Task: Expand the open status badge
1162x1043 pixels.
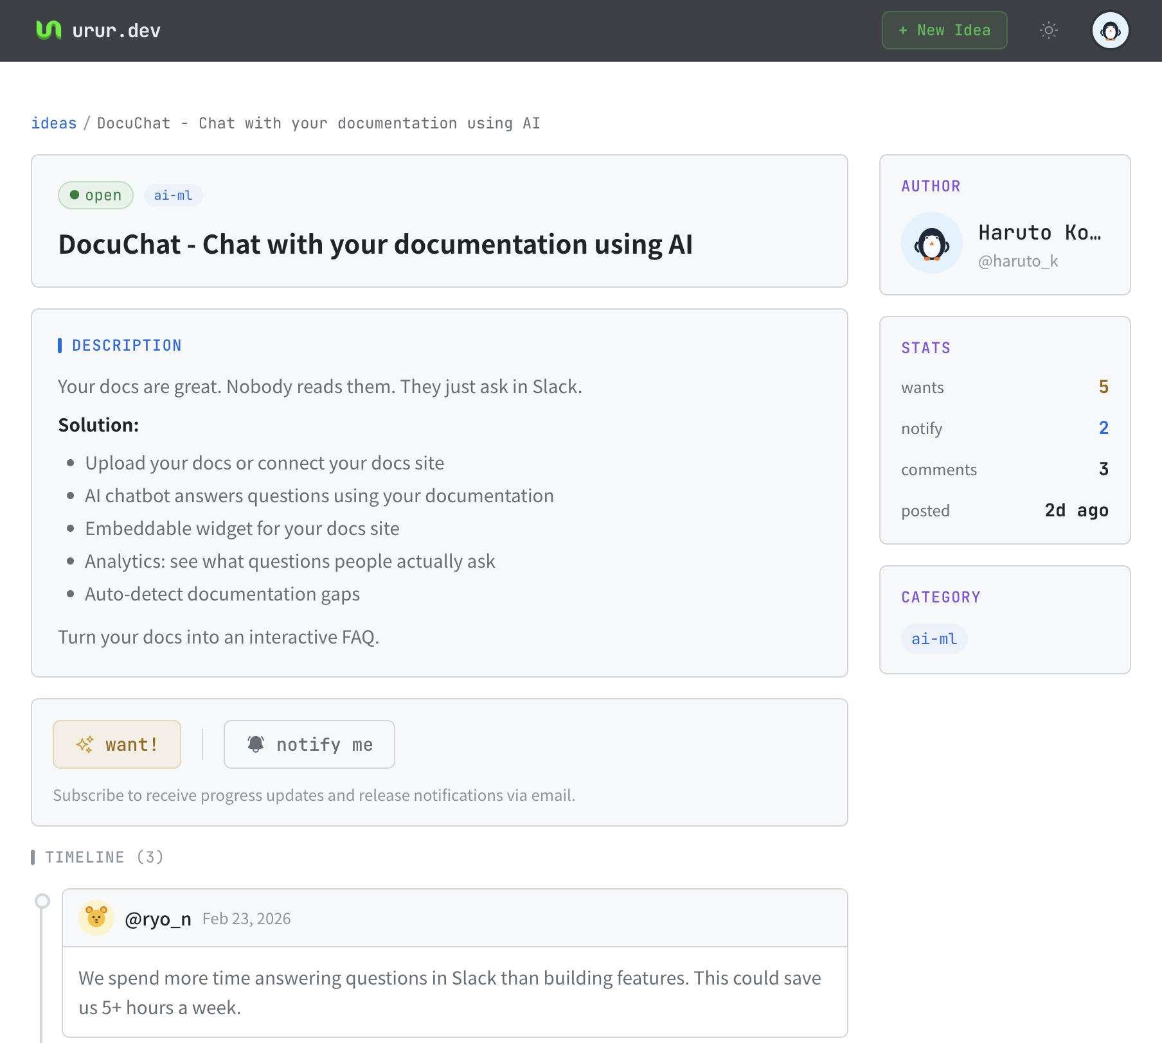Action: click(x=95, y=195)
